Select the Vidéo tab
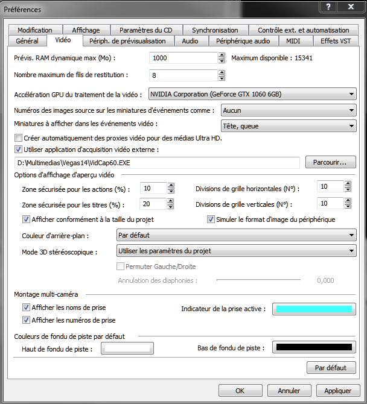Viewport: 367px width, 404px height. click(x=63, y=40)
